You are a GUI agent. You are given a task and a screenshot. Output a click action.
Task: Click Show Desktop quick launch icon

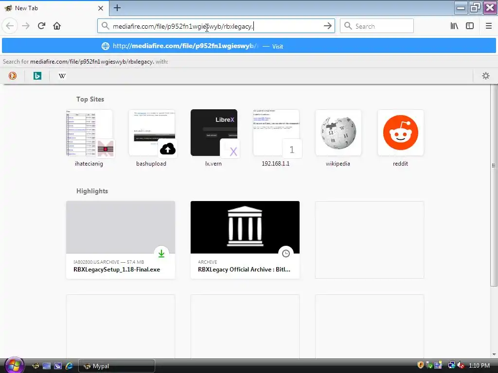point(47,366)
